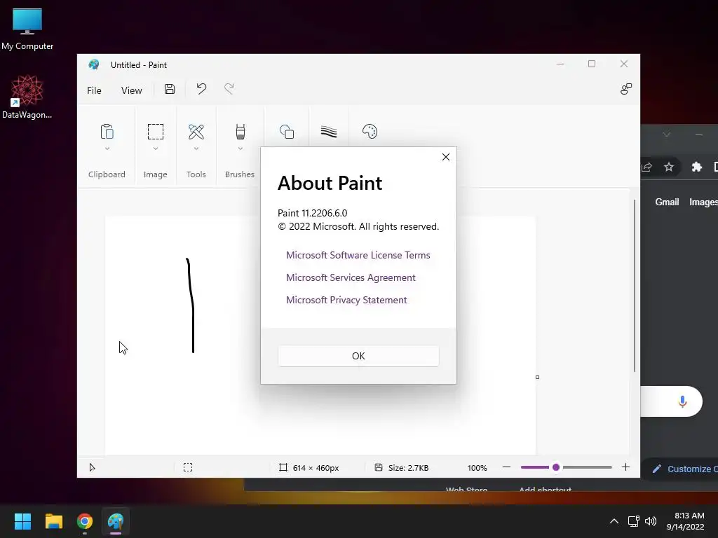The width and height of the screenshot is (718, 538).
Task: Close the About Paint dialog with X
Action: [445, 157]
